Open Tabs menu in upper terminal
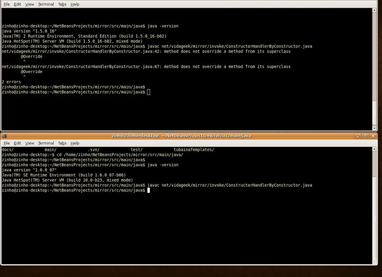This screenshot has height=277, width=382. (x=62, y=4)
